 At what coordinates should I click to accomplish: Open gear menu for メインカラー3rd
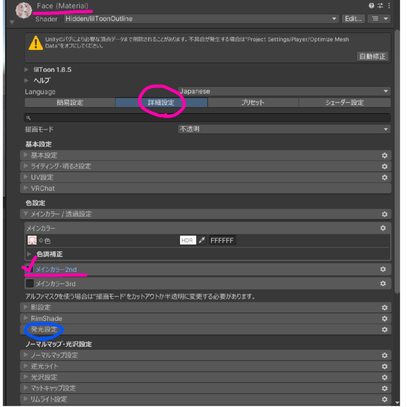383,283
